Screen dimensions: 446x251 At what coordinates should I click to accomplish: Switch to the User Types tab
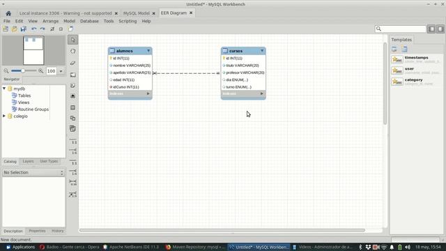pyautogui.click(x=49, y=161)
